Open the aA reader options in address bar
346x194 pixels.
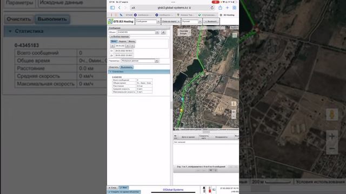pyautogui.click(x=134, y=8)
